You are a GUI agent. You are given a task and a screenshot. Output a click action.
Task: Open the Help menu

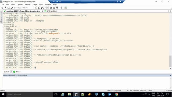(55, 5)
